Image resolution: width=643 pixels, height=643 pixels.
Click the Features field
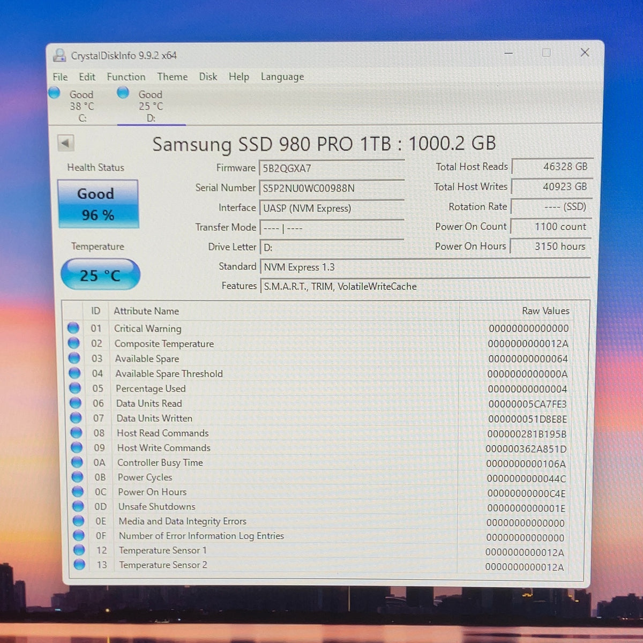425,286
